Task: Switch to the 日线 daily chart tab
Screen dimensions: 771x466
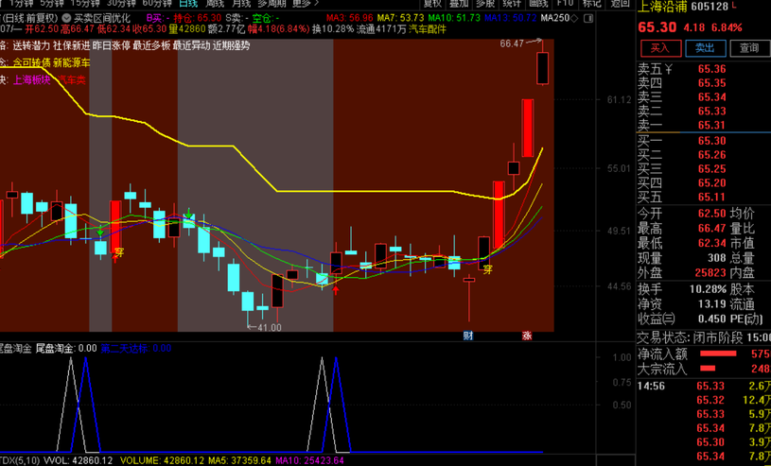Action: (187, 4)
